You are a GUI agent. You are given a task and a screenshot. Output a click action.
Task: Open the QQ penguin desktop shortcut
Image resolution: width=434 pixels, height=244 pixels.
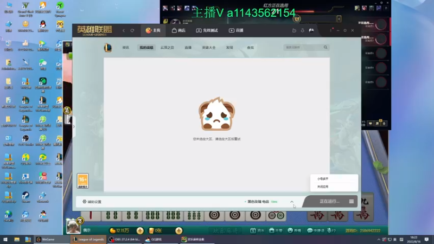point(43,26)
